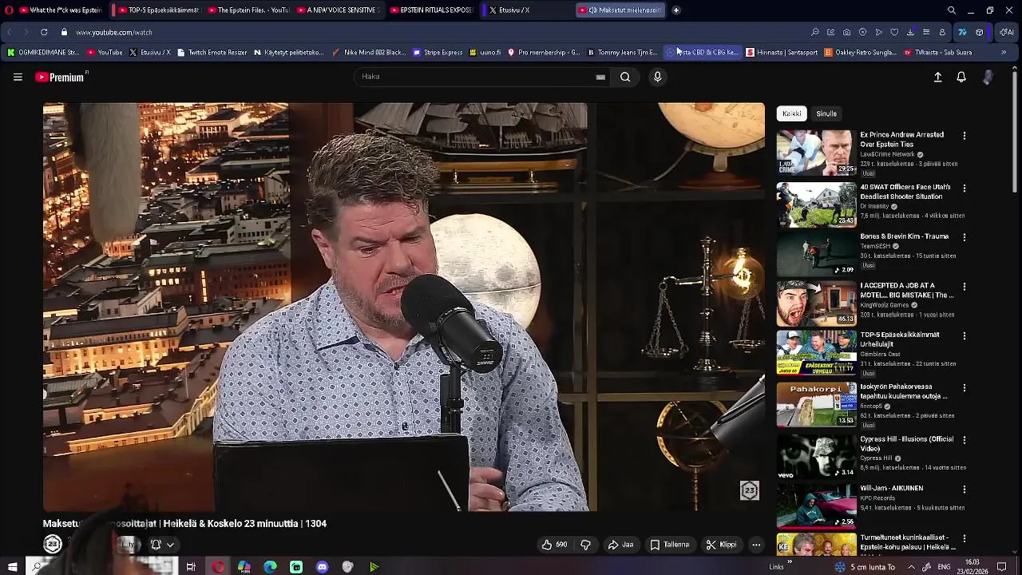Open 'Oakley Retro Sungla...' bookmark
The width and height of the screenshot is (1022, 575).
861,52
